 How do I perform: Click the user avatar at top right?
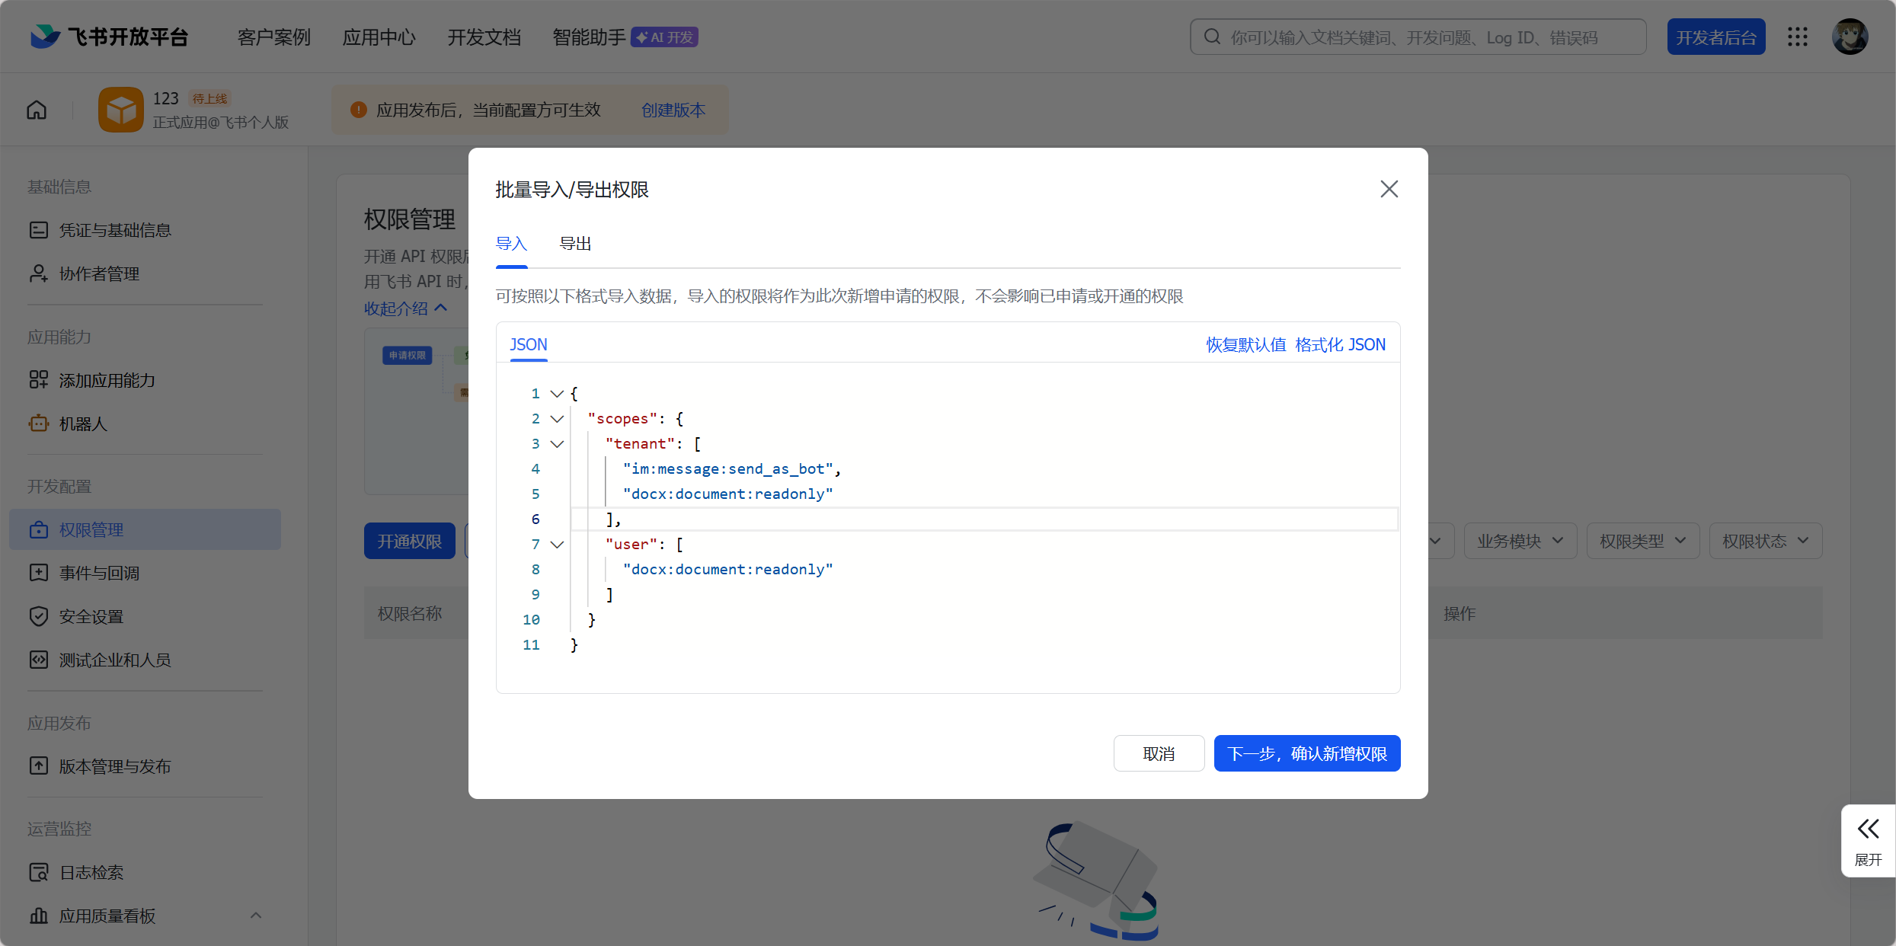(x=1850, y=37)
